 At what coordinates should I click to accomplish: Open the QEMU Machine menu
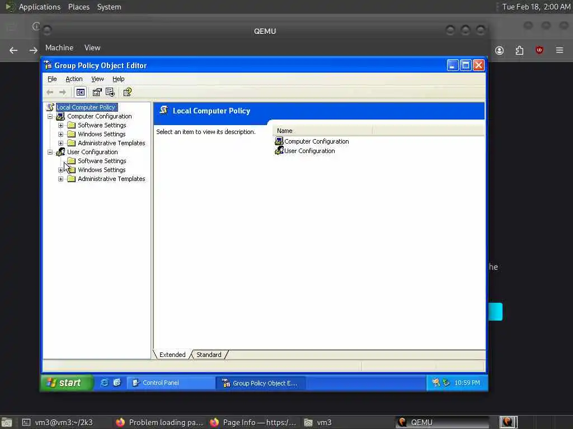tap(59, 48)
